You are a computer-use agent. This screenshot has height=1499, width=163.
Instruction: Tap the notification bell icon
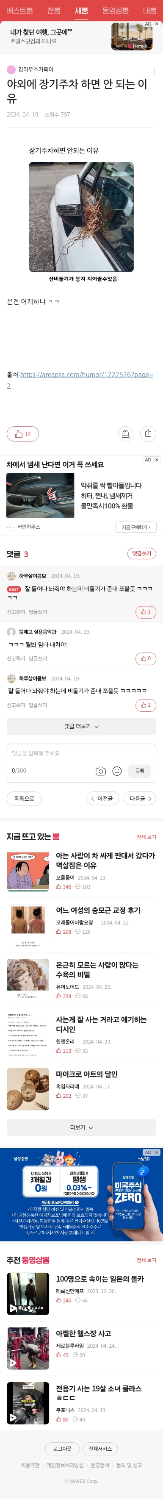(x=125, y=433)
